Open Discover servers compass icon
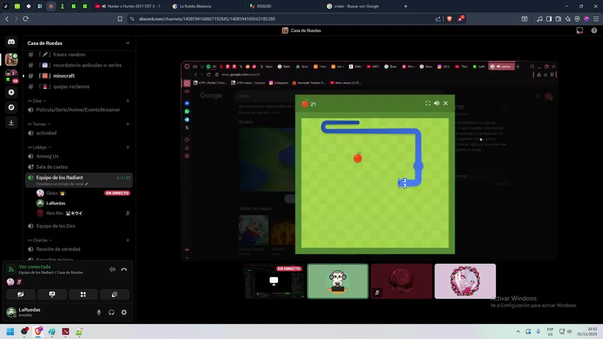 point(11,107)
